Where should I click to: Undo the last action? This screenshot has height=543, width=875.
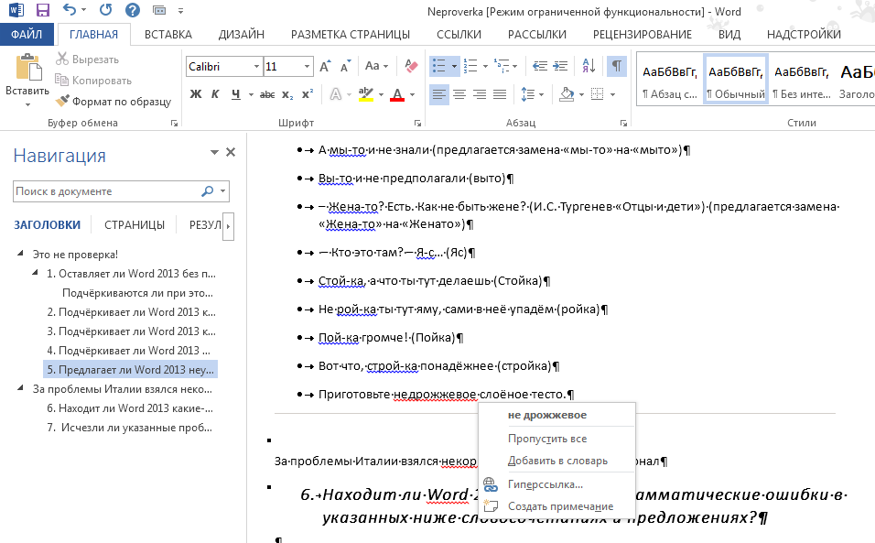click(70, 9)
